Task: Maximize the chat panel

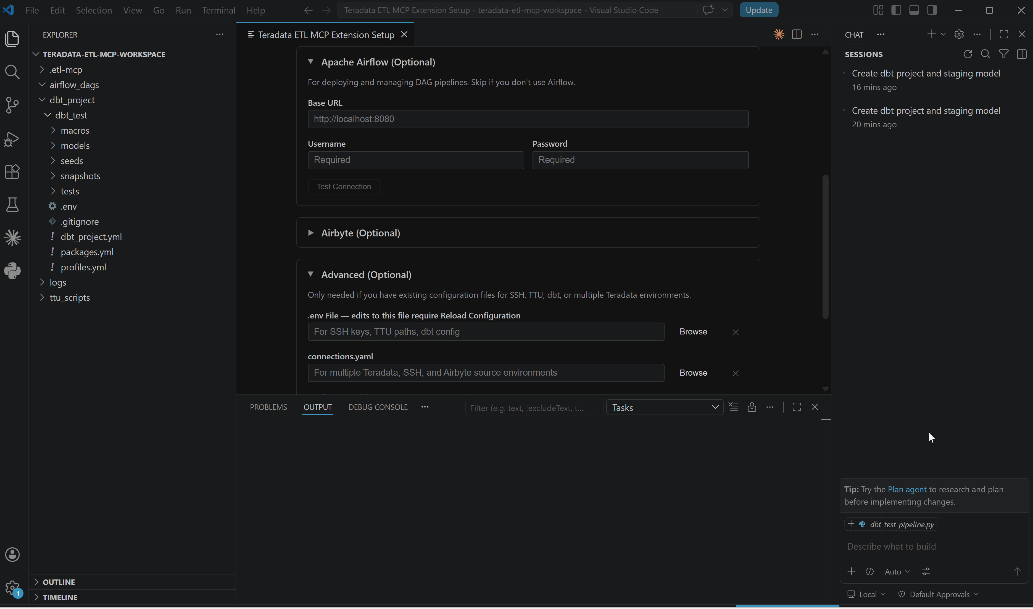Action: point(1004,34)
